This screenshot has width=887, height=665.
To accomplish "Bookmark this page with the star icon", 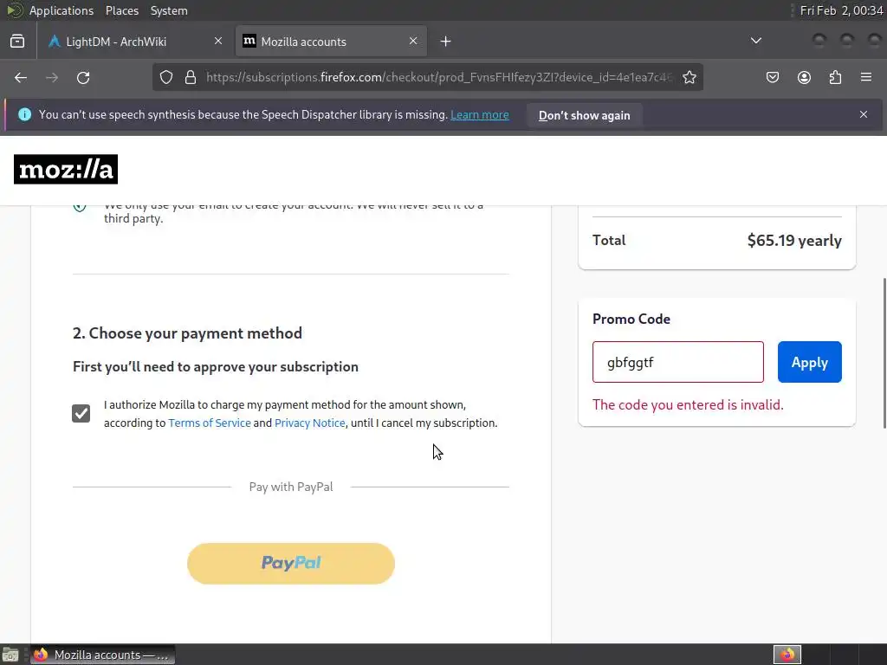I will (x=690, y=77).
